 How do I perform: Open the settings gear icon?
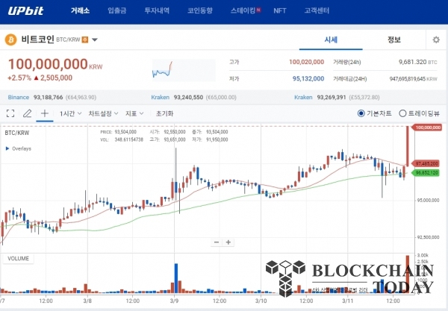[x=436, y=40]
